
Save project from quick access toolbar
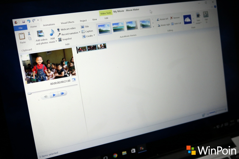coord(23,22)
